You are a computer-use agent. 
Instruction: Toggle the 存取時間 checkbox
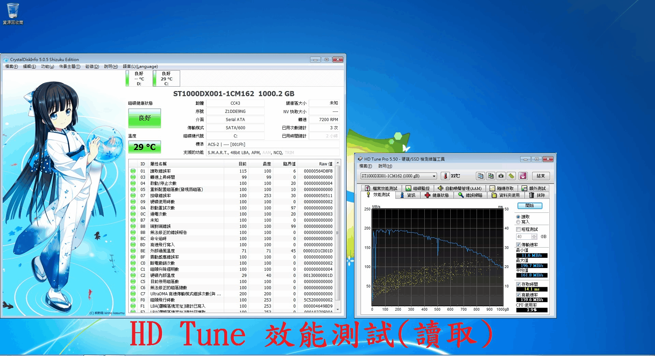tap(518, 284)
